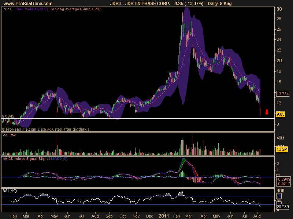Click the bold 2011 year label
Viewport: 293px width, 219px height.
coord(164,216)
